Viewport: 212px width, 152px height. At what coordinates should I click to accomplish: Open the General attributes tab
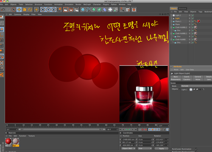point(198,77)
